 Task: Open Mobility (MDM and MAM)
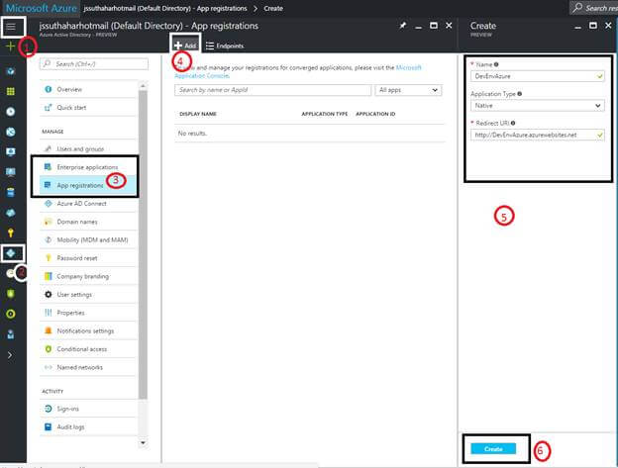point(88,239)
